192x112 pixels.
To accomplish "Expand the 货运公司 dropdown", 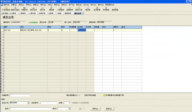I will click(28, 103).
